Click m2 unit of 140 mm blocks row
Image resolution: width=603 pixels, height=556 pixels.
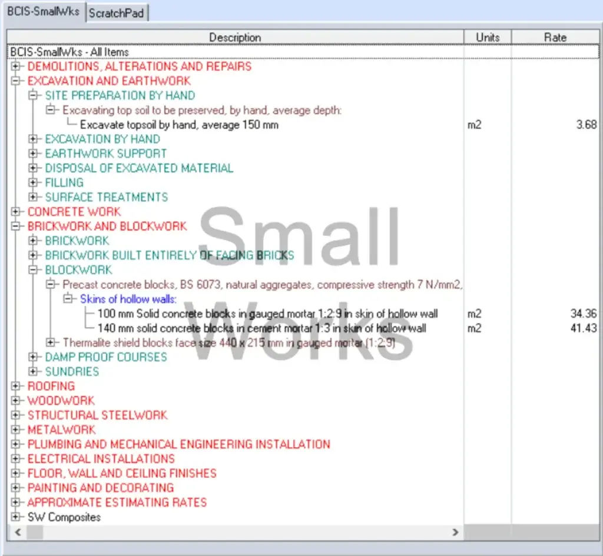pos(474,328)
